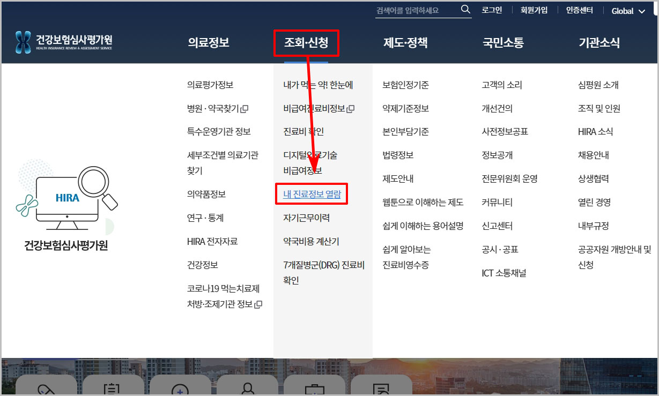Click the briefcase quick-link icon
Image resolution: width=659 pixels, height=396 pixels.
(315, 390)
